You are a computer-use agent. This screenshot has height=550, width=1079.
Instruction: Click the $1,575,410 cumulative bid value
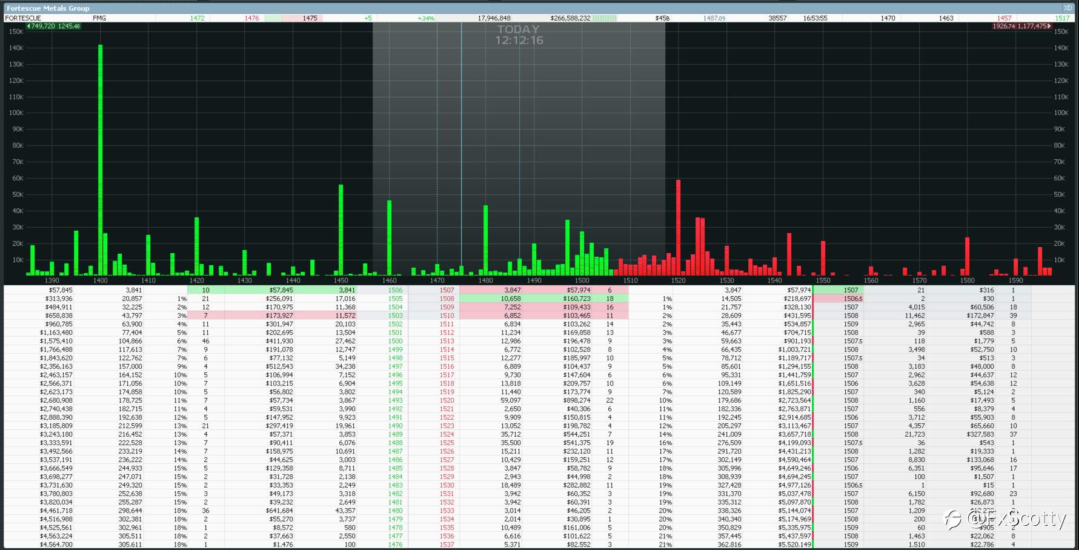click(56, 341)
